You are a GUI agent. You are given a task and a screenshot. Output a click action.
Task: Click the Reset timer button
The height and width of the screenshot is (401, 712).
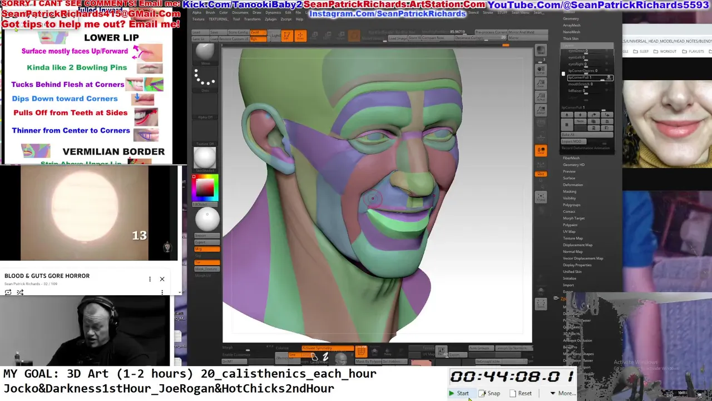(x=521, y=393)
